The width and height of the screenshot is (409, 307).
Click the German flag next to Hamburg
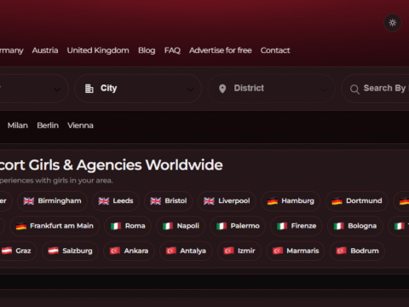click(x=273, y=201)
